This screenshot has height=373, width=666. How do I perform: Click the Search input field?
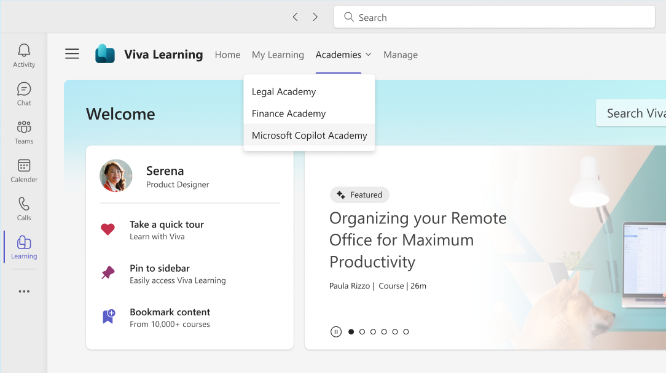(494, 17)
